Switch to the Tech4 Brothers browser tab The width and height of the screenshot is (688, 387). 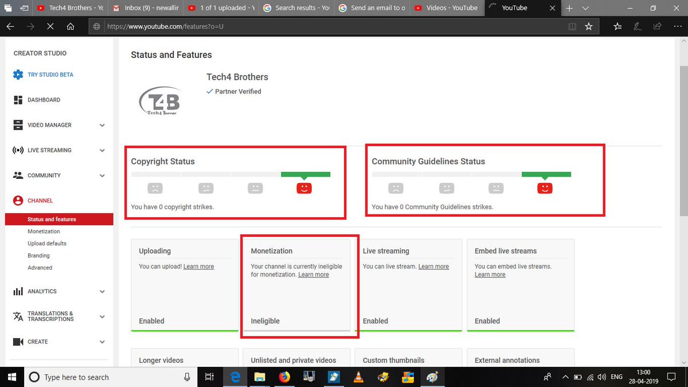pos(69,8)
